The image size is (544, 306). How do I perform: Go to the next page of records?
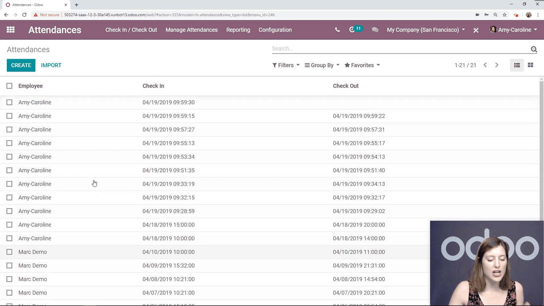pyautogui.click(x=496, y=65)
